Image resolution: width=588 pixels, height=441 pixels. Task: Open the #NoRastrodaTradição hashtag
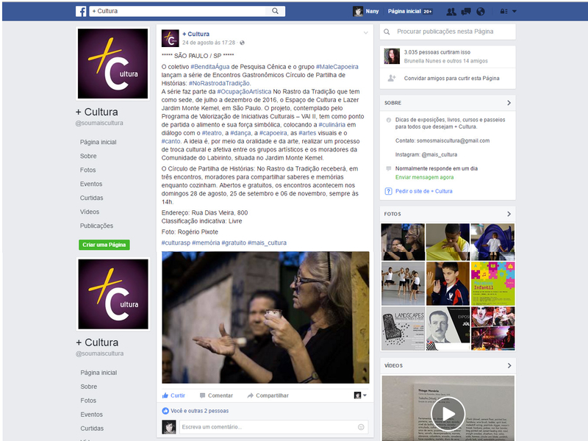click(x=219, y=83)
